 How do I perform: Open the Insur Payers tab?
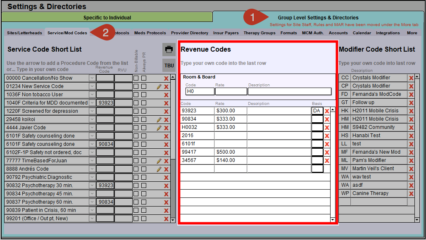point(226,33)
